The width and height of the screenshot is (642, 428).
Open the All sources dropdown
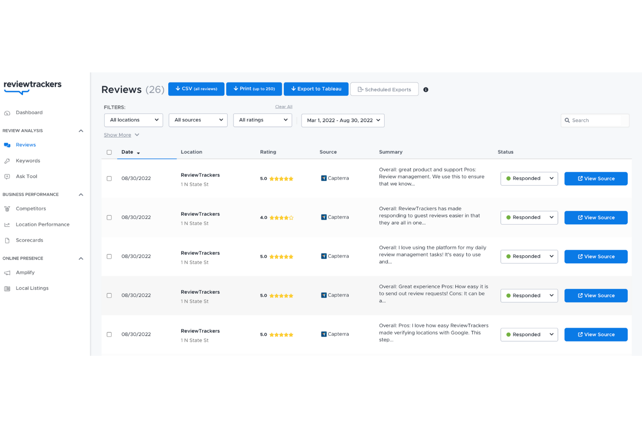198,120
